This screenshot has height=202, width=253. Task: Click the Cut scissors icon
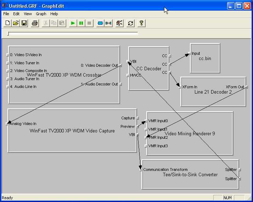[x=46, y=23]
